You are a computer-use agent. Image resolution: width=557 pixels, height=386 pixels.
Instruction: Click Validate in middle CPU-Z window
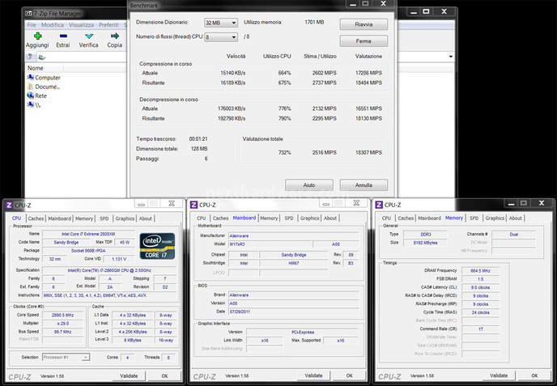pyautogui.click(x=313, y=375)
